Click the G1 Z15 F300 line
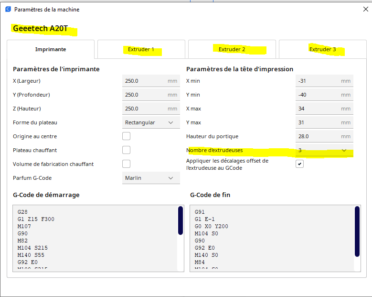The image size is (372, 297). tap(36, 219)
